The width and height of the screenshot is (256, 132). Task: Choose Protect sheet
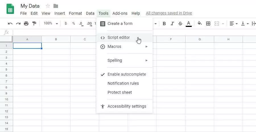(x=124, y=93)
